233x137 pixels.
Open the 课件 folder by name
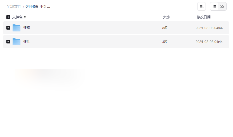27,42
